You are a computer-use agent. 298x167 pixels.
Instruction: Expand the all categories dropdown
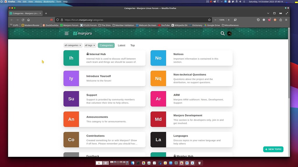pos(72,45)
